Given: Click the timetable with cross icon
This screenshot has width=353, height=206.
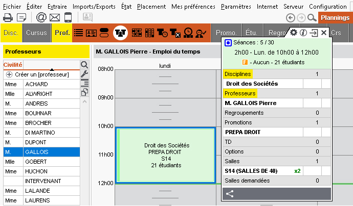Looking at the screenshot, I should tap(175, 33).
